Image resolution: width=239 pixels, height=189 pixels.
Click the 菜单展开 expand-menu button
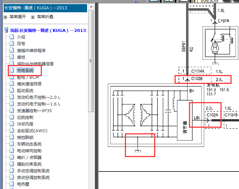click(18, 17)
